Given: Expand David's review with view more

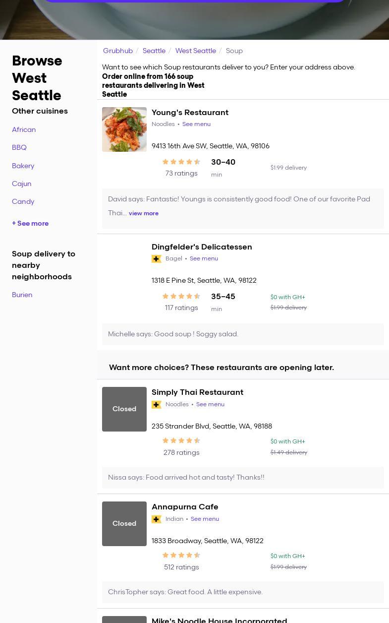Looking at the screenshot, I should [144, 213].
